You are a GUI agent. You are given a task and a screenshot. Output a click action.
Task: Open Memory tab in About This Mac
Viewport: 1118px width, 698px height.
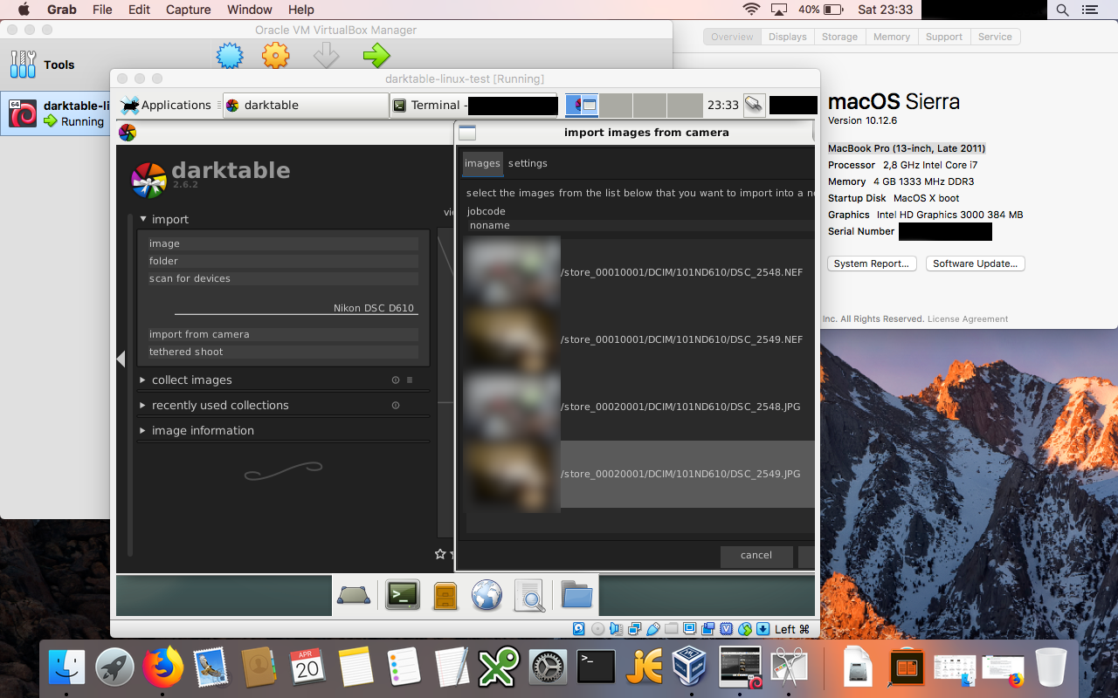[x=892, y=37]
